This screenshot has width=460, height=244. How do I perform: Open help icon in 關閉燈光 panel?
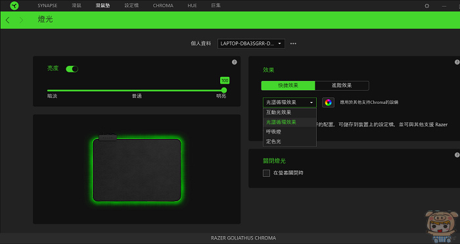457,155
